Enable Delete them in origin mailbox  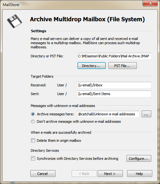33,140
